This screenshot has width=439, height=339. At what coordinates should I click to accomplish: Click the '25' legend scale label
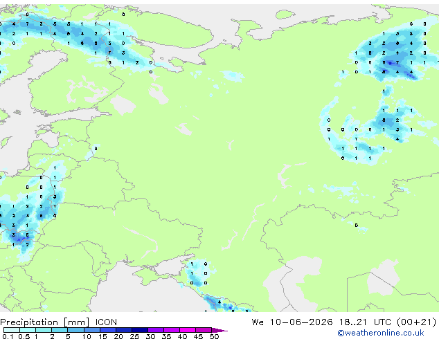(x=134, y=336)
